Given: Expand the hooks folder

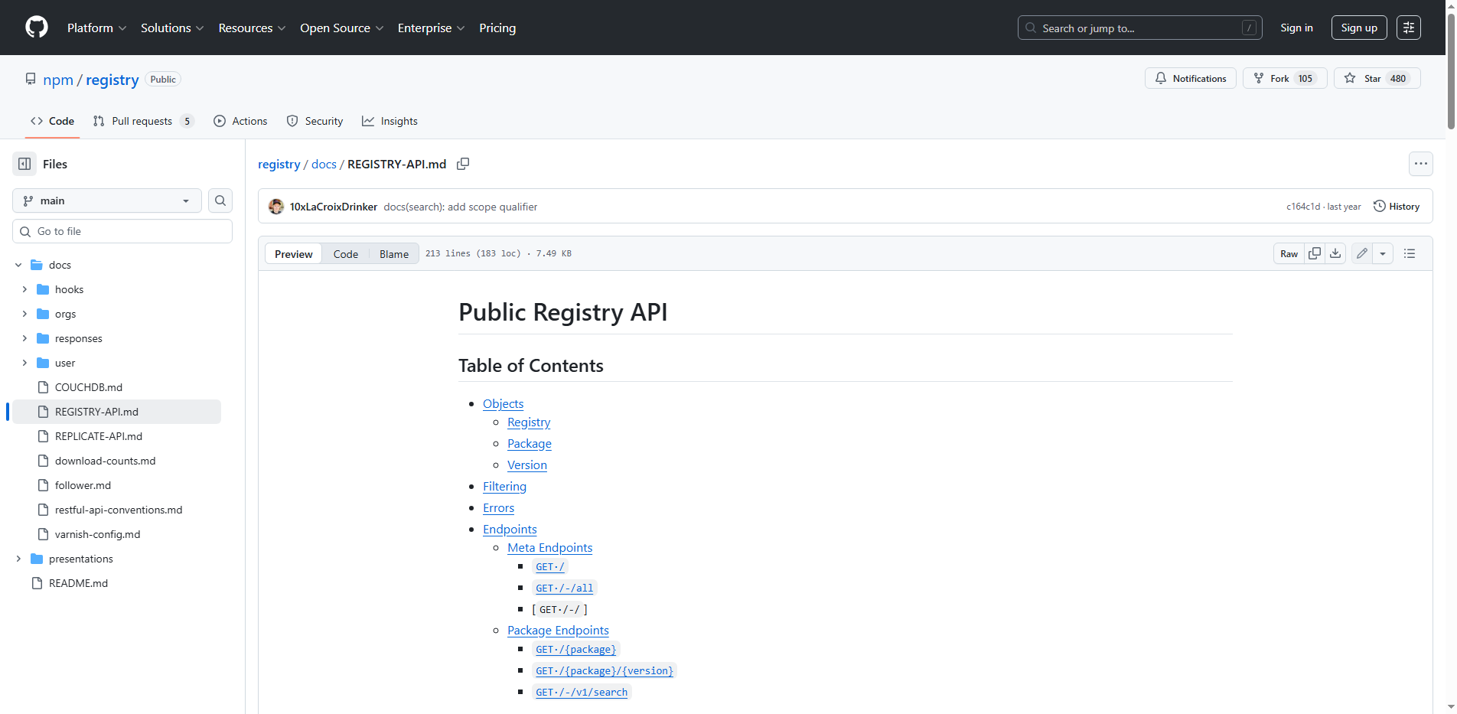Looking at the screenshot, I should point(24,289).
